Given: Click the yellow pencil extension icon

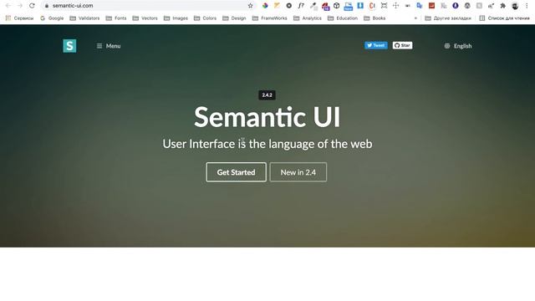Looking at the screenshot, I should tap(277, 6).
